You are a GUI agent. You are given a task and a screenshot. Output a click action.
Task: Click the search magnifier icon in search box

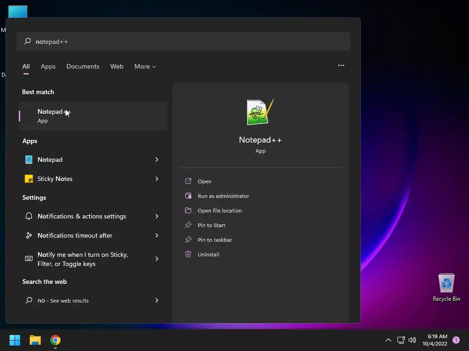coord(27,41)
